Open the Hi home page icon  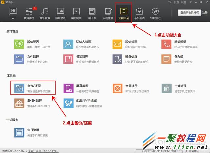(x=13, y=11)
